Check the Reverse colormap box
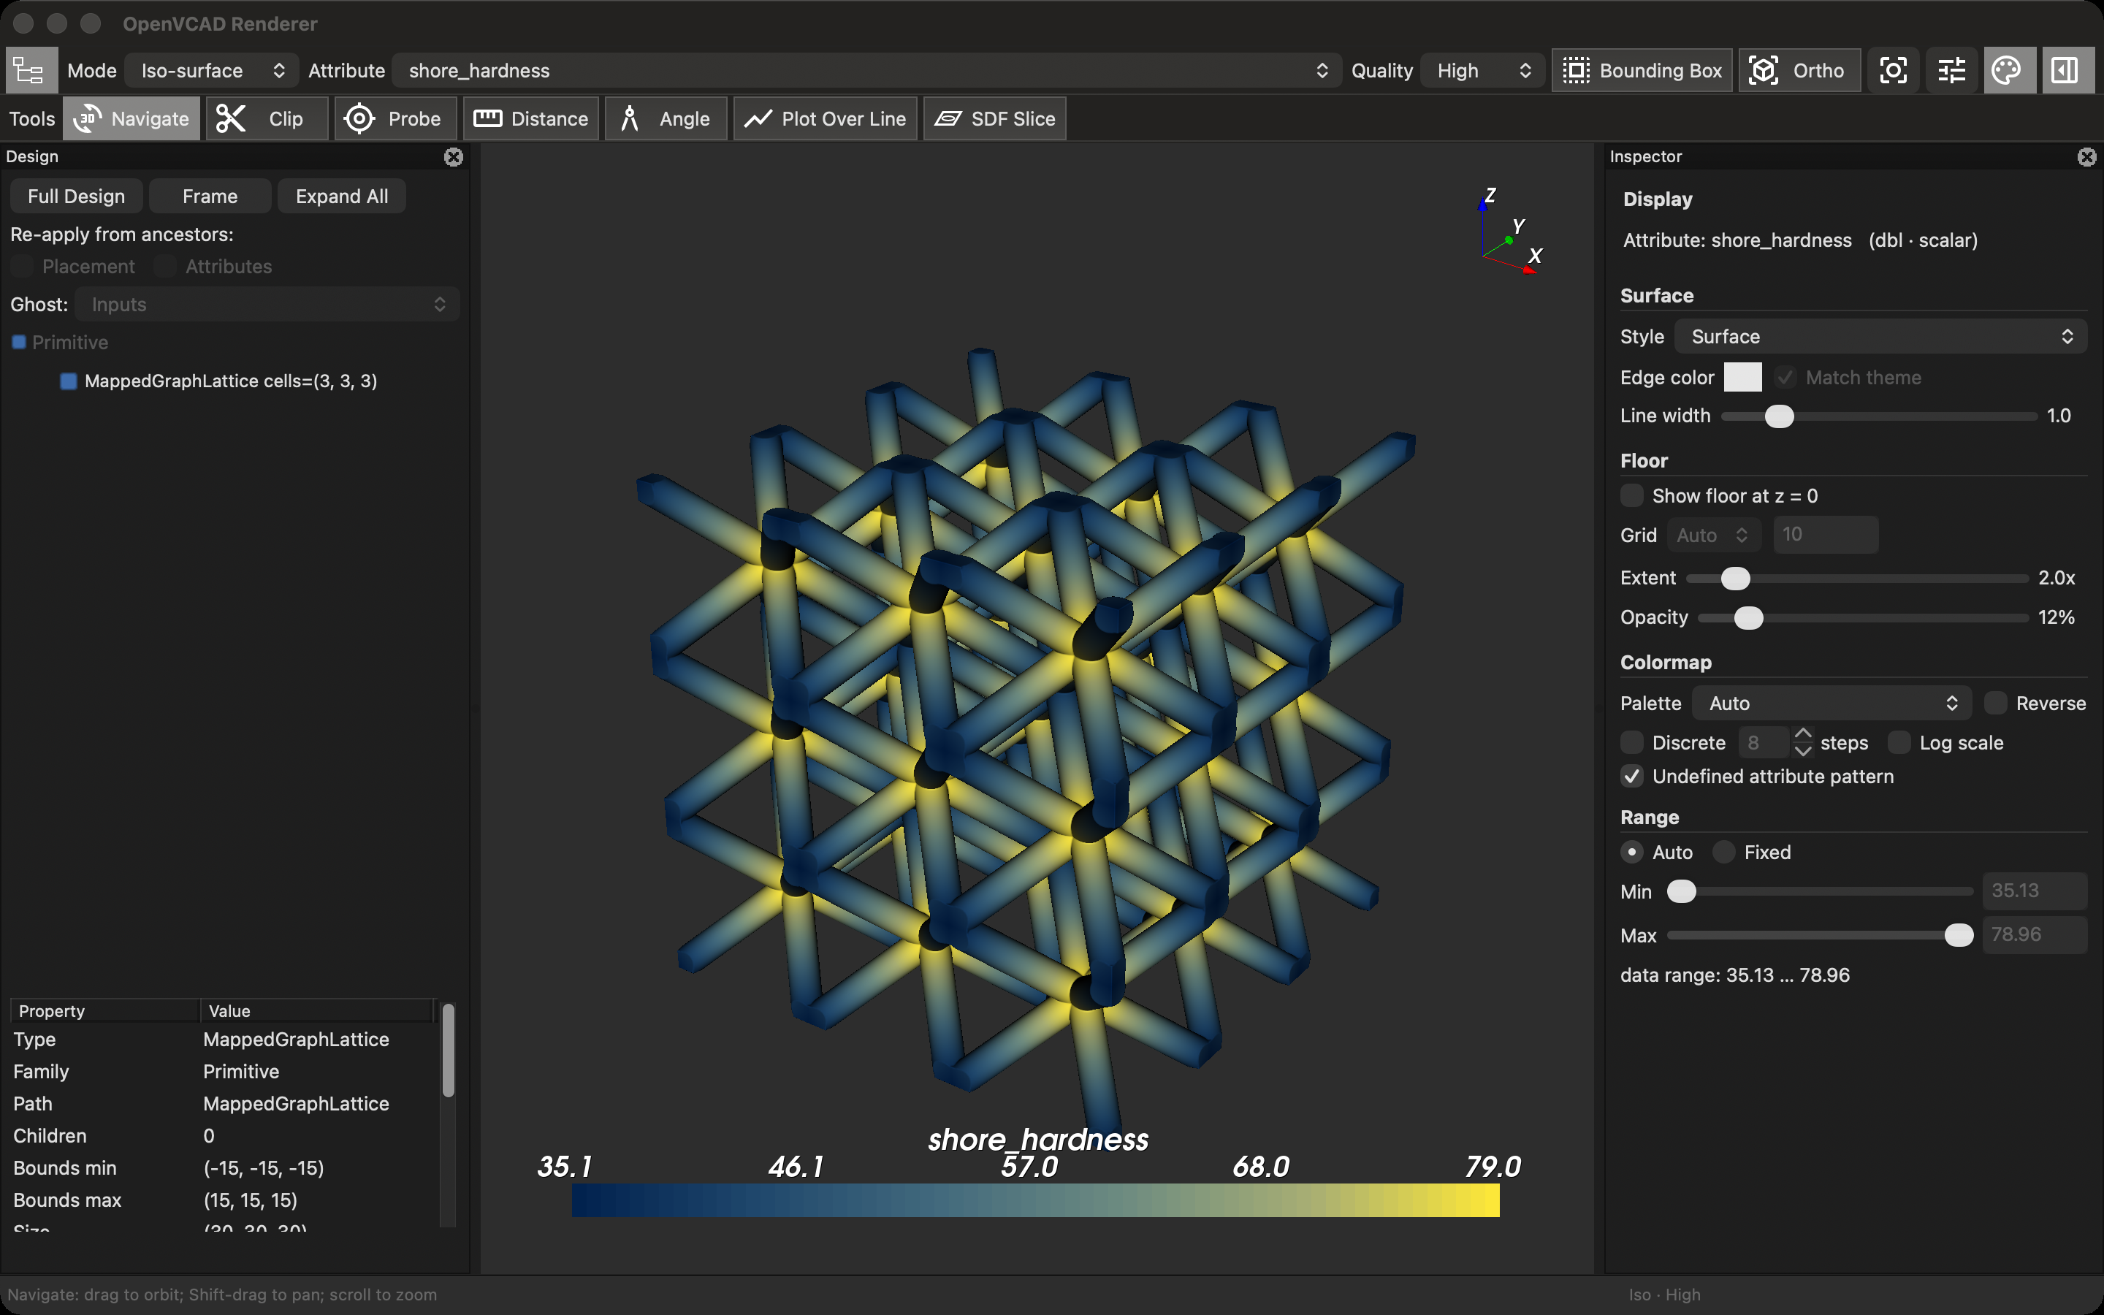Image resolution: width=2104 pixels, height=1315 pixels. point(1995,703)
